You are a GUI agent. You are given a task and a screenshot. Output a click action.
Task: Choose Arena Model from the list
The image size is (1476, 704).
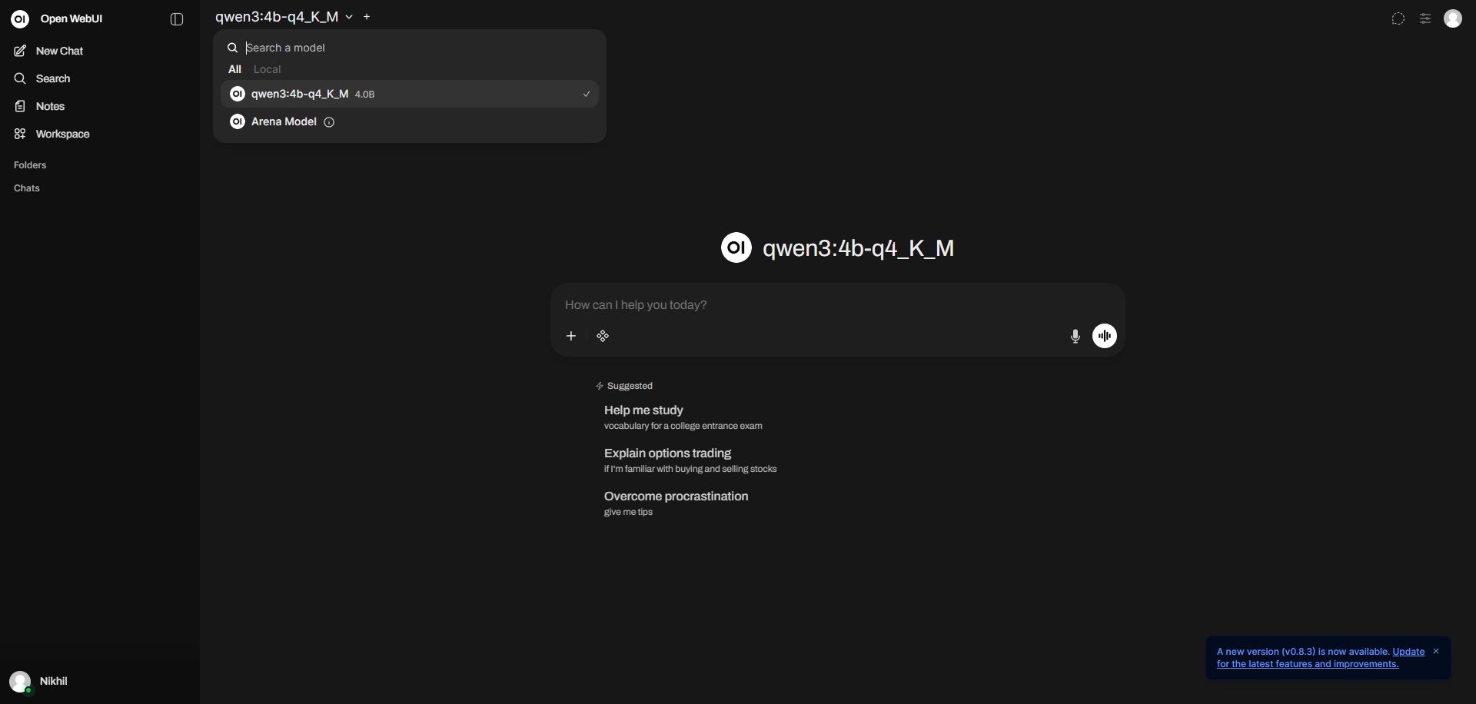pos(410,121)
